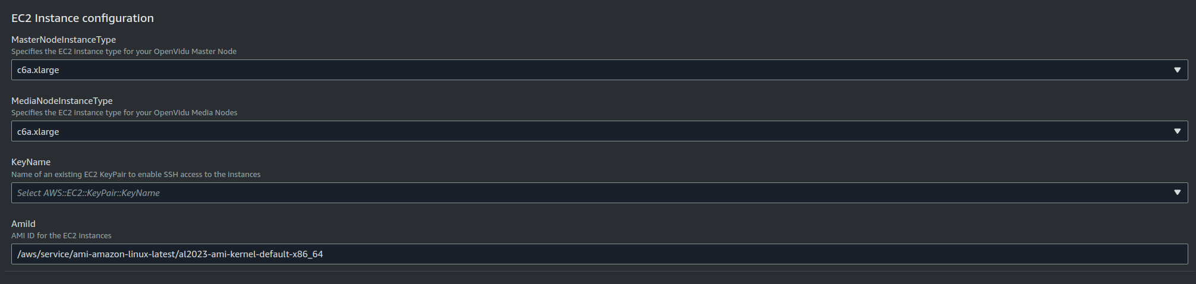This screenshot has height=284, width=1196.
Task: Click the AMI ID for the EC2 instances description
Action: (x=61, y=236)
